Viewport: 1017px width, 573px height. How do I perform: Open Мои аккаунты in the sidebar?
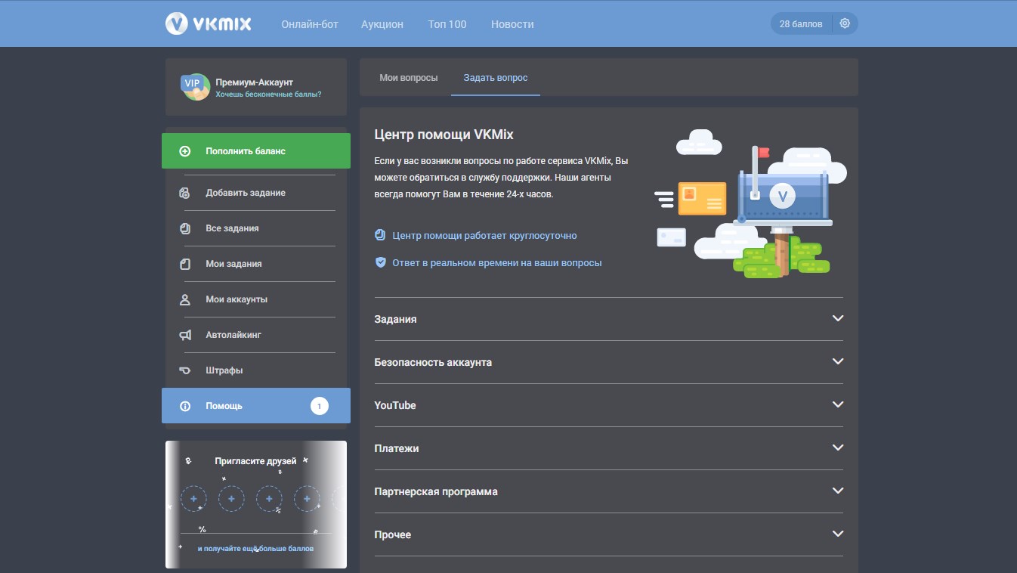[x=256, y=299]
